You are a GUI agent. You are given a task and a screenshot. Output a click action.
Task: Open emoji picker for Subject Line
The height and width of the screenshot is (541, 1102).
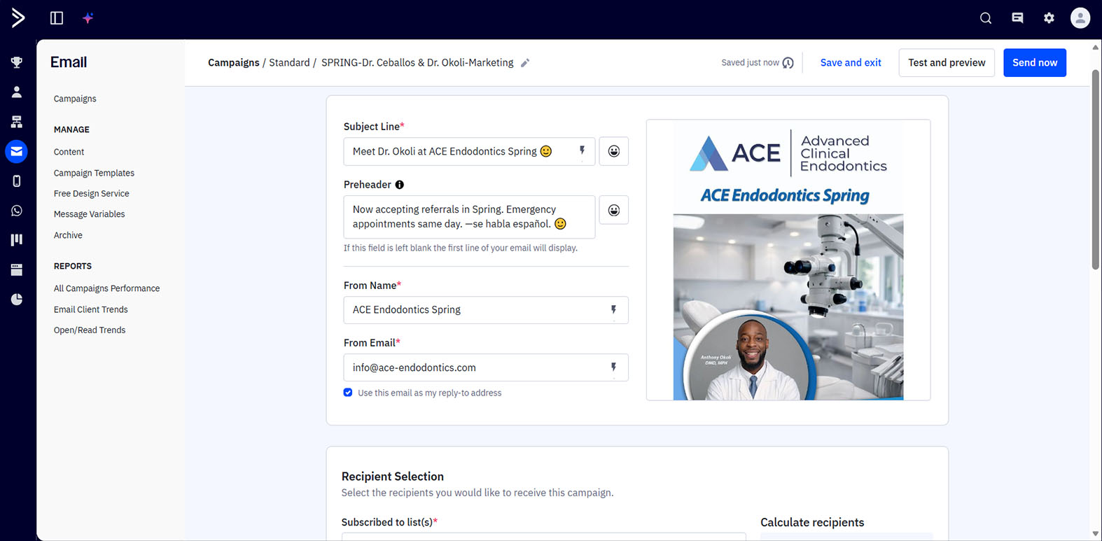pos(614,151)
